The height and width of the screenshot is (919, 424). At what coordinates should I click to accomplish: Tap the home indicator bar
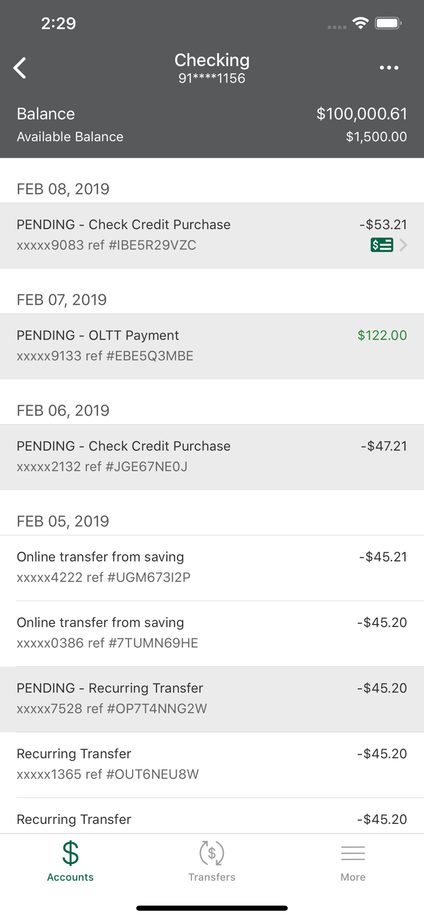[x=212, y=908]
